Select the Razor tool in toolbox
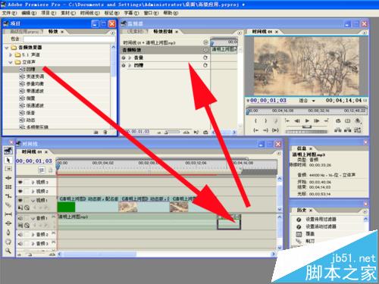 coord(8,205)
